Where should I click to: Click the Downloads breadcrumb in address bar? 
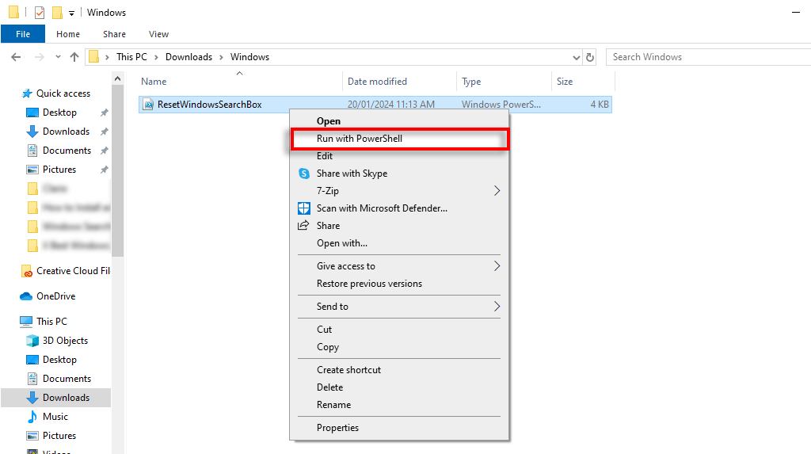click(x=188, y=57)
